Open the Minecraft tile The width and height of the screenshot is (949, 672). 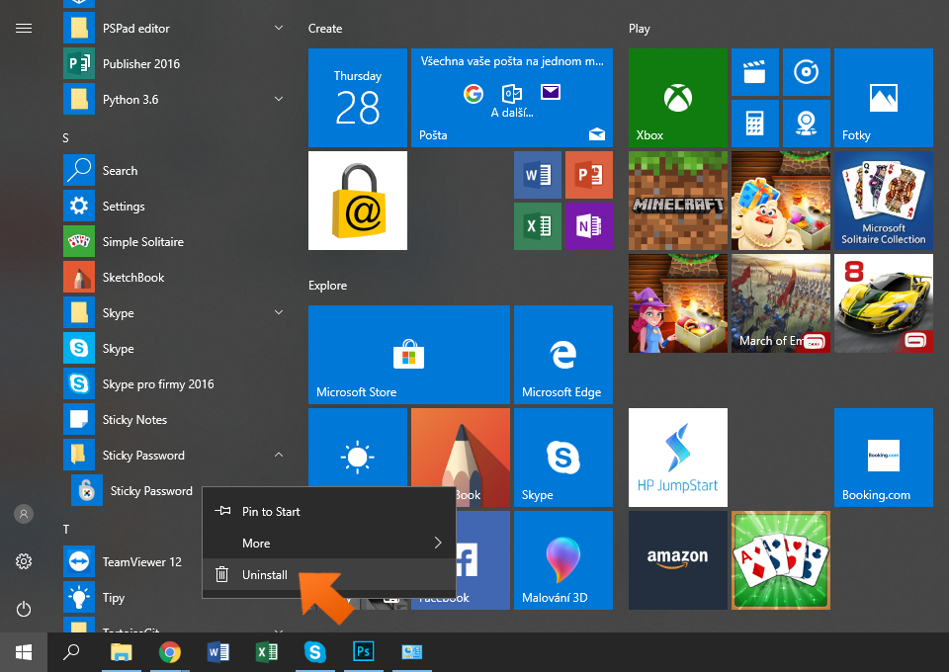tap(678, 201)
